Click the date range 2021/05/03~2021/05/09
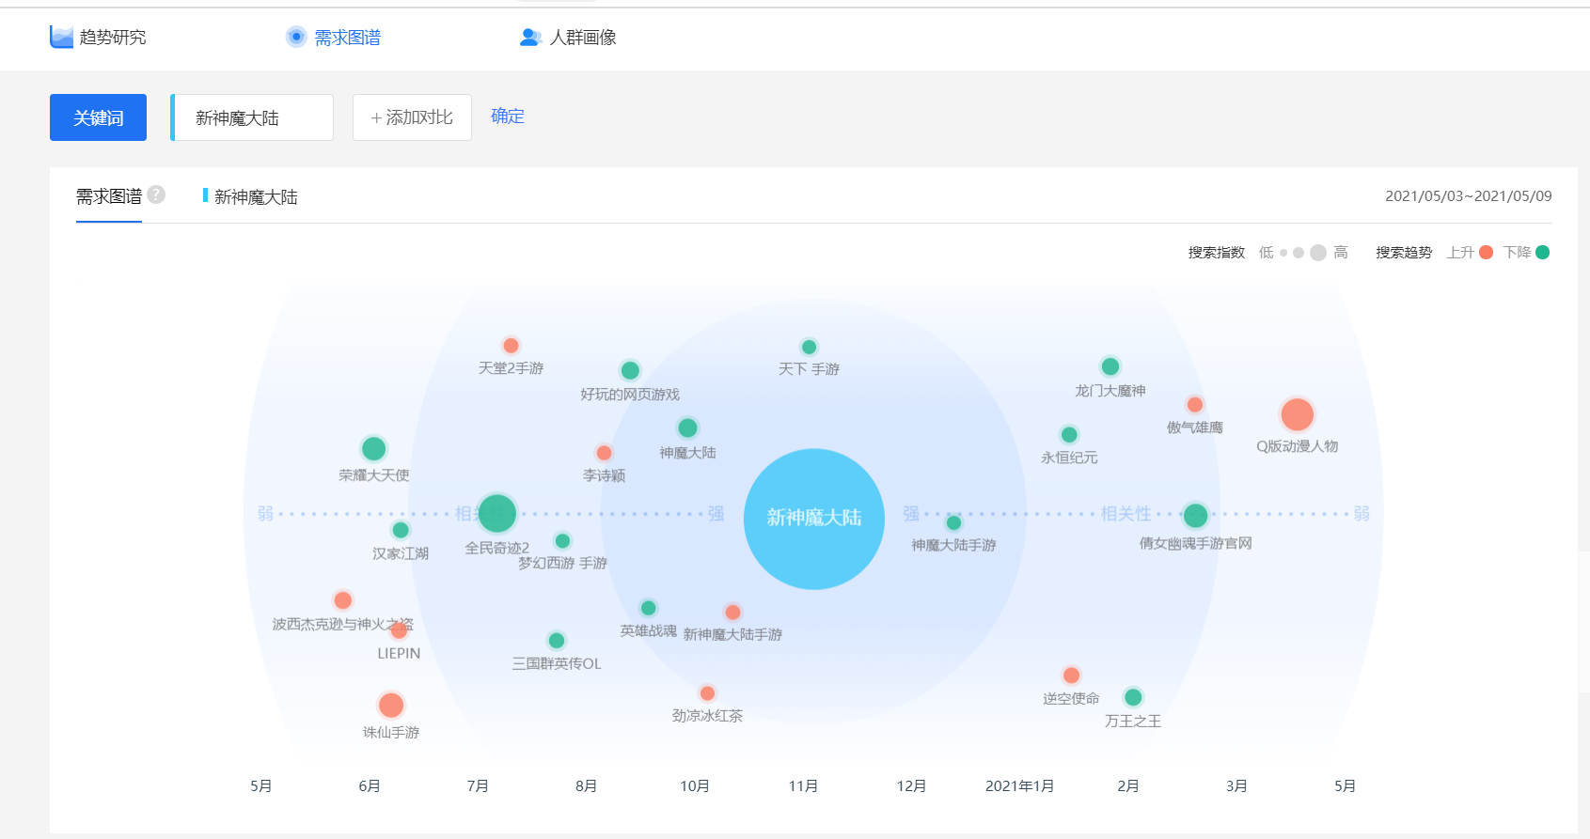The image size is (1590, 839). 1469,196
